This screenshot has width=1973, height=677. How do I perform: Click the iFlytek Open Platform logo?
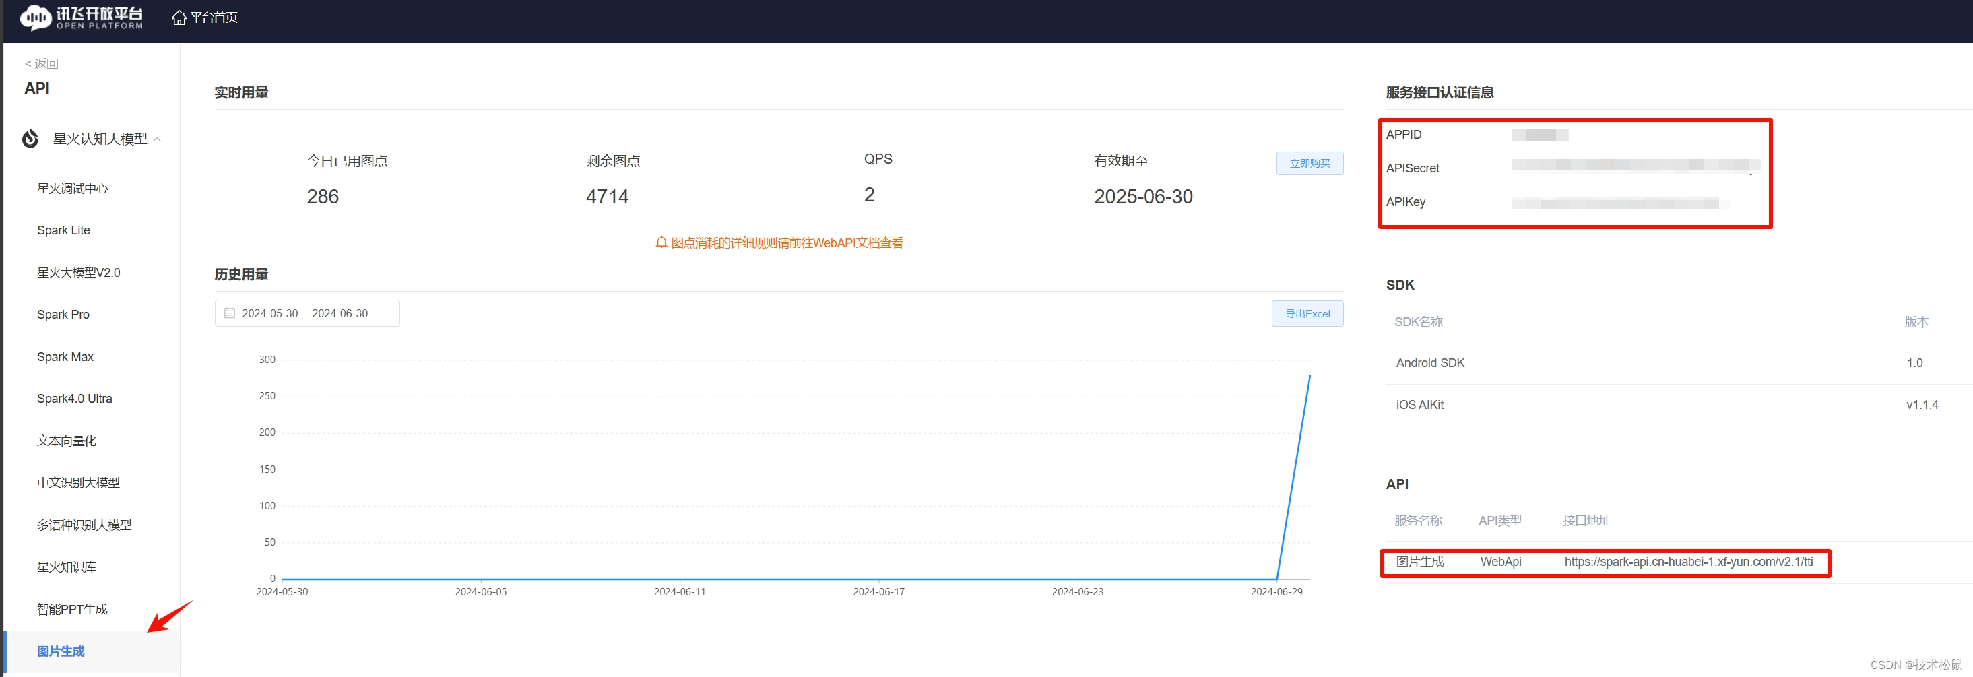point(82,18)
